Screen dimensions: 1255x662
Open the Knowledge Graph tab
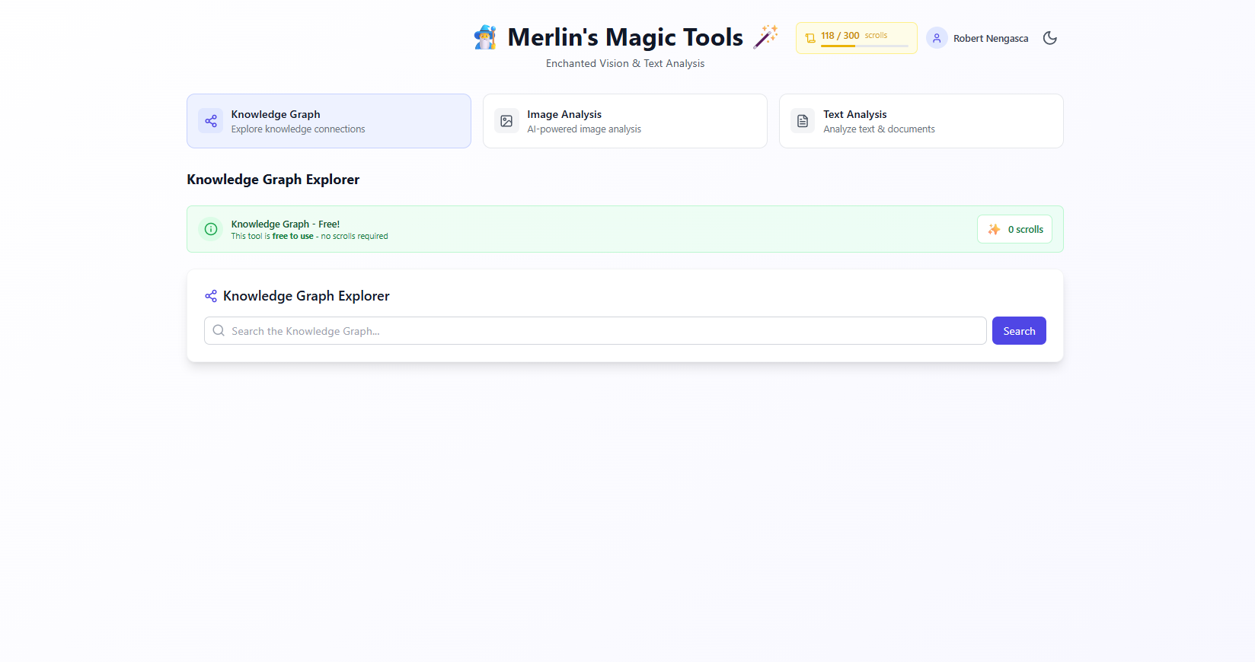click(x=329, y=121)
